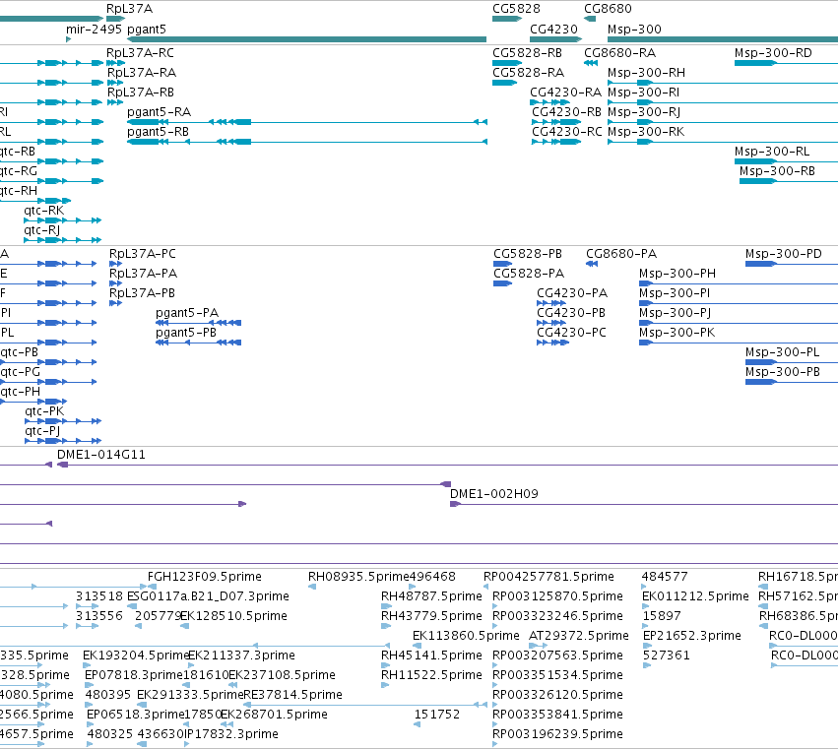This screenshot has width=838, height=749.
Task: Select transcript label qtc-RG
Action: [18, 171]
